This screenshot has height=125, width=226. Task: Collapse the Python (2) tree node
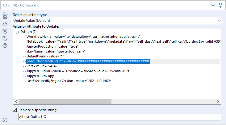pyautogui.click(x=17, y=32)
